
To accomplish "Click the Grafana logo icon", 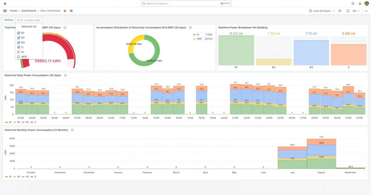I will 5,4.
